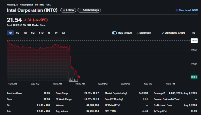Image resolution: width=201 pixels, height=115 pixels.
Task: Open the Advanced Chart view
Action: click(173, 33)
